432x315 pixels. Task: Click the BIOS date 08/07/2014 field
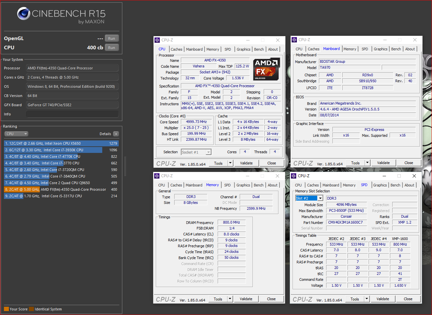pyautogui.click(x=367, y=115)
